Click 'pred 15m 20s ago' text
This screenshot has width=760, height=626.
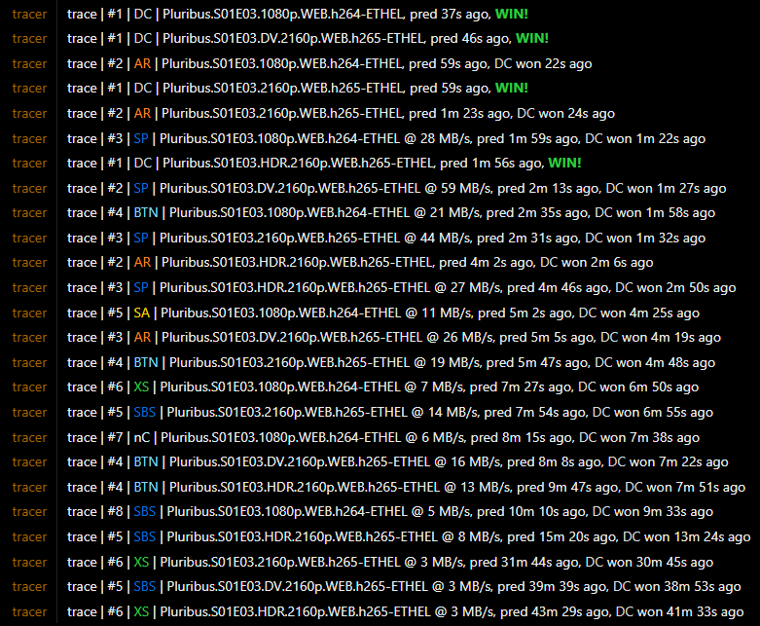pos(561,536)
